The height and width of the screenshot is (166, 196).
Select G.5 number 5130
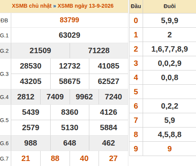coord(70,127)
